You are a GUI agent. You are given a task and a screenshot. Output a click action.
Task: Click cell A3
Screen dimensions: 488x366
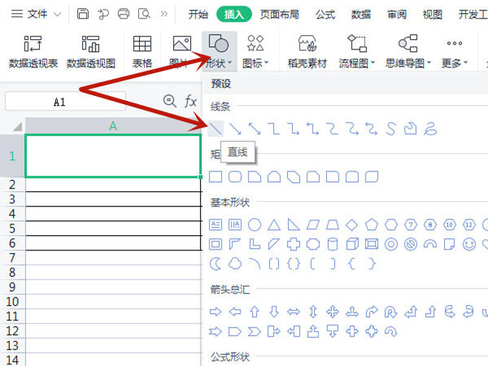(x=113, y=199)
